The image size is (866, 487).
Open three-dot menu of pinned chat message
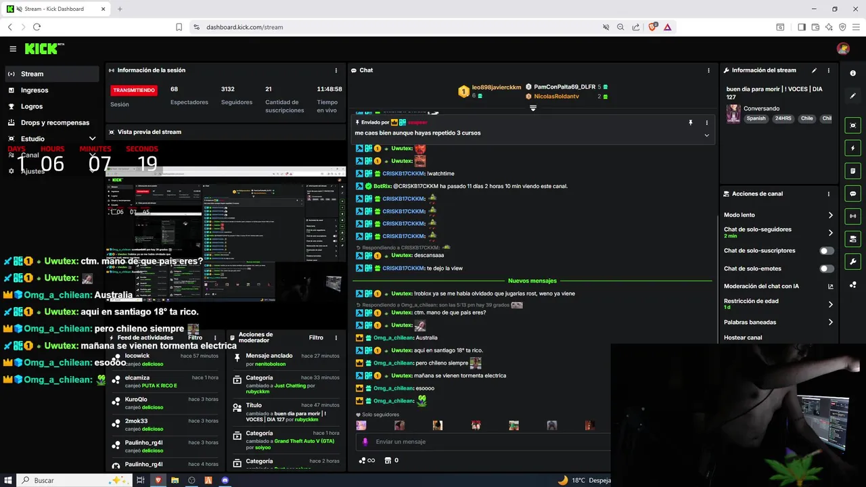tap(707, 123)
